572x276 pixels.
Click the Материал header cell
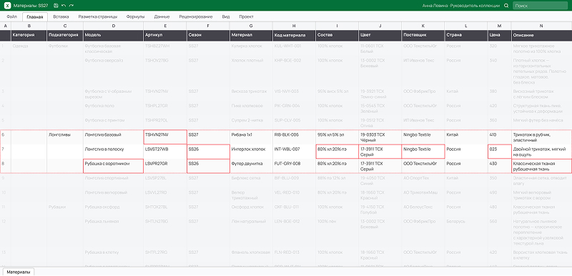tap(251, 35)
